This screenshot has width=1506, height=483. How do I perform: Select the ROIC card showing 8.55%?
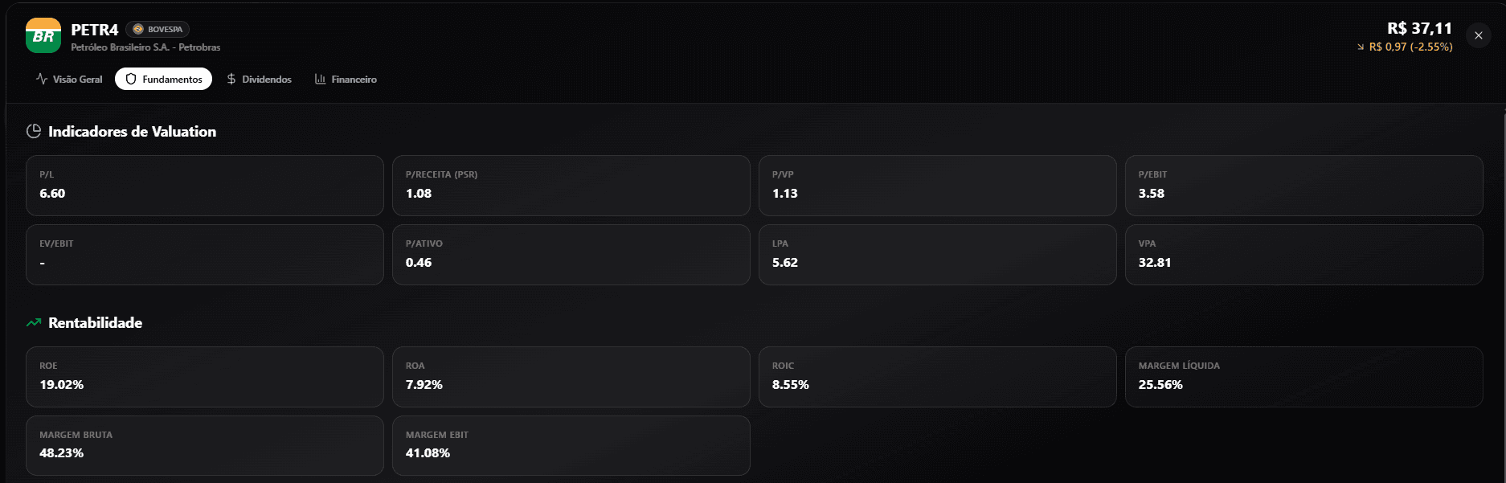(937, 377)
